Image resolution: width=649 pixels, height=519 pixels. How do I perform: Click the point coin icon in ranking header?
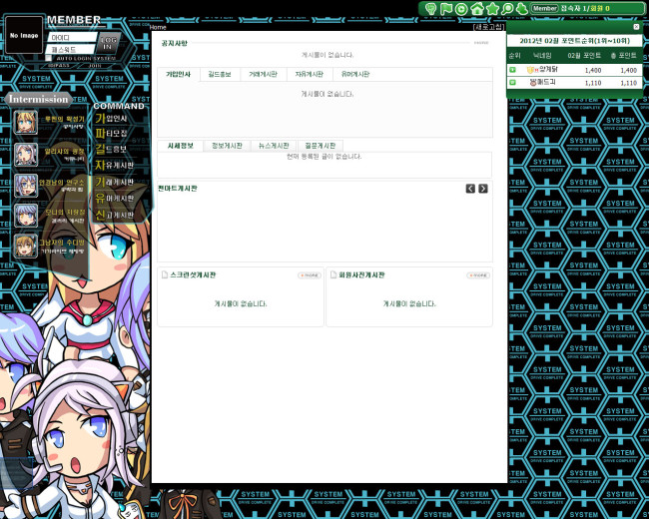613,56
